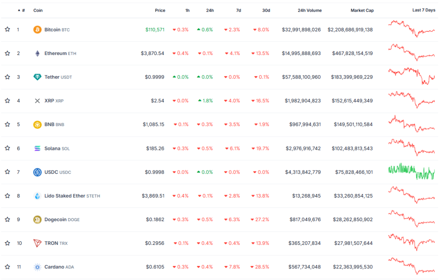This screenshot has height=280, width=440.
Task: Click the TRON shield logo
Action: pos(37,243)
